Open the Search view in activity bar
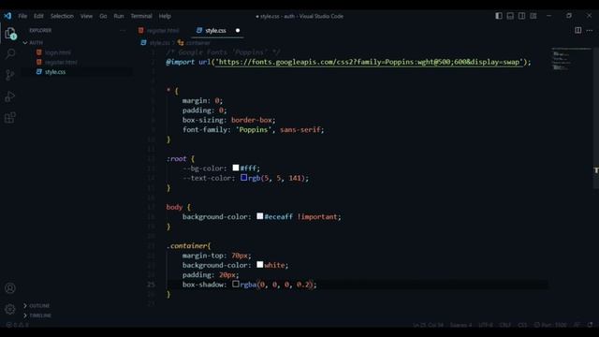Image resolution: width=599 pixels, height=337 pixels. pos(10,54)
